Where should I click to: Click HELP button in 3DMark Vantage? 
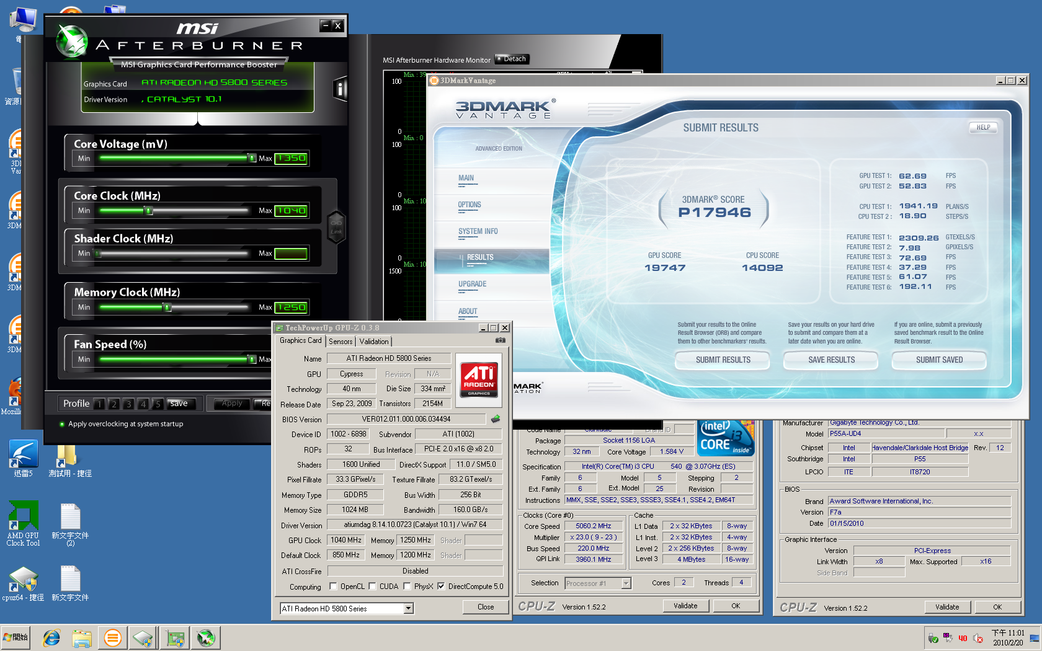(983, 127)
